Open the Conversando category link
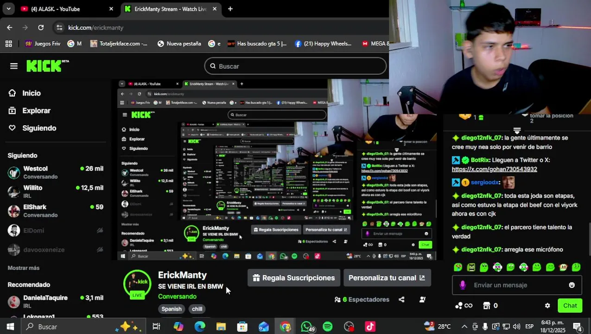 (177, 296)
